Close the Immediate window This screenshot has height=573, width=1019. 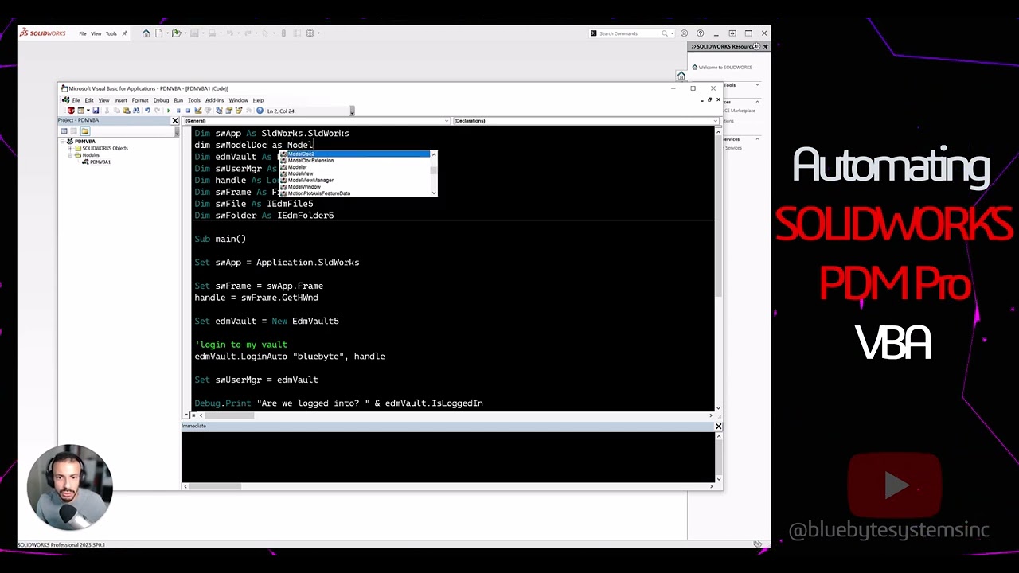(718, 427)
